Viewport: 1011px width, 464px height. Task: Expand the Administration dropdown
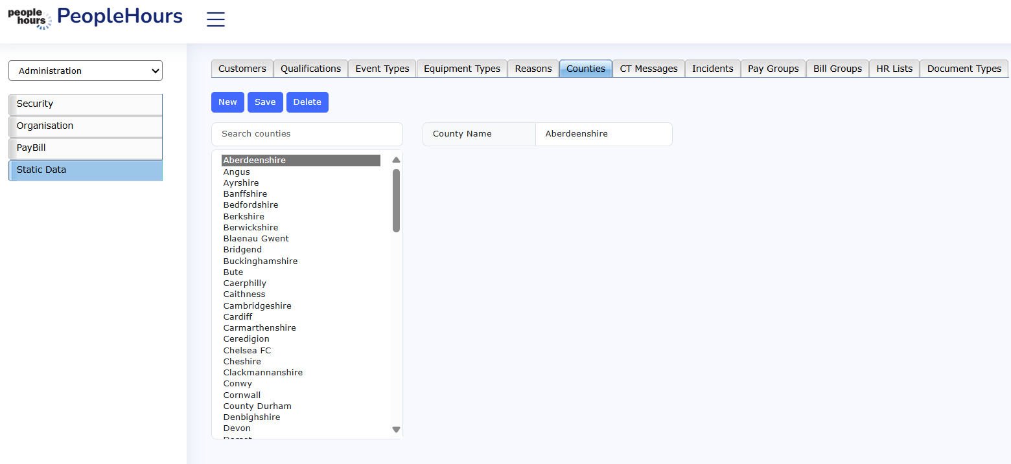(86, 71)
